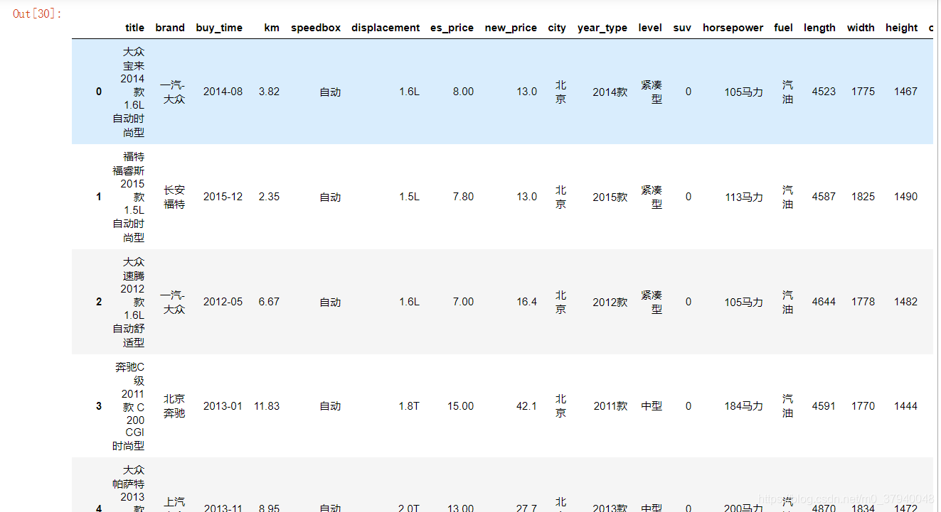Screen dimensions: 941x512
Task: Click buy_time cell '2012-05'
Action: [223, 302]
